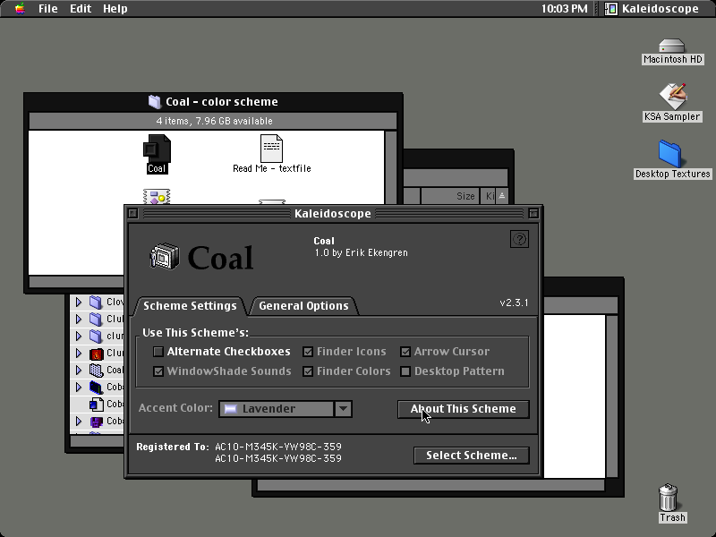Select the dark blue Coba folder icon

96,388
